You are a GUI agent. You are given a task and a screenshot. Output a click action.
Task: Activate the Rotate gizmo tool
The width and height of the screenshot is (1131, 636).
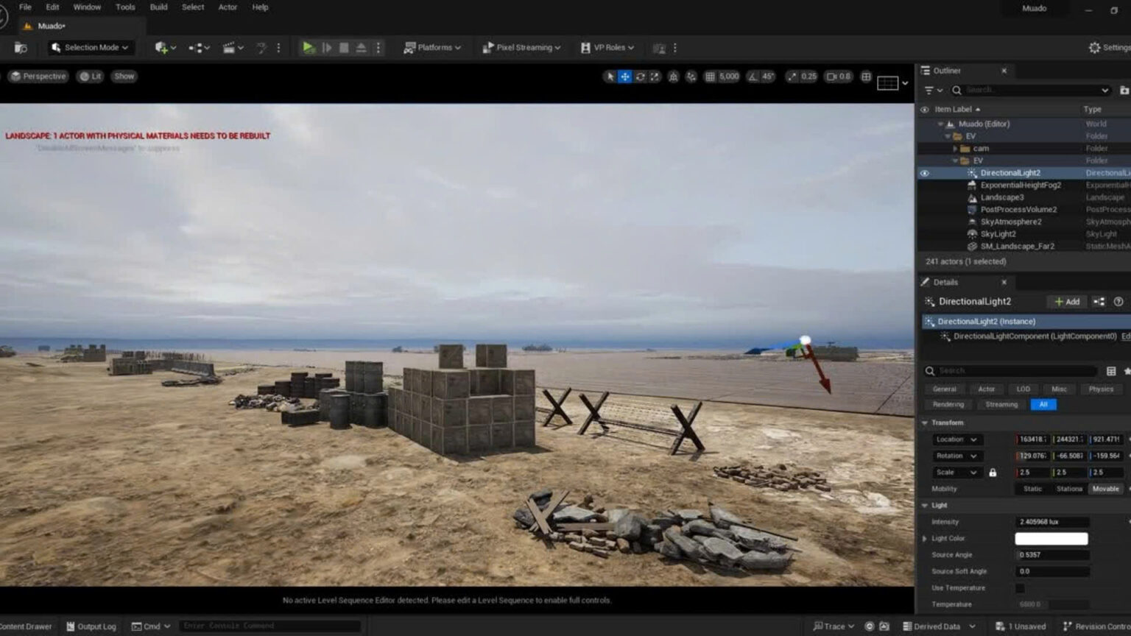pyautogui.click(x=640, y=77)
